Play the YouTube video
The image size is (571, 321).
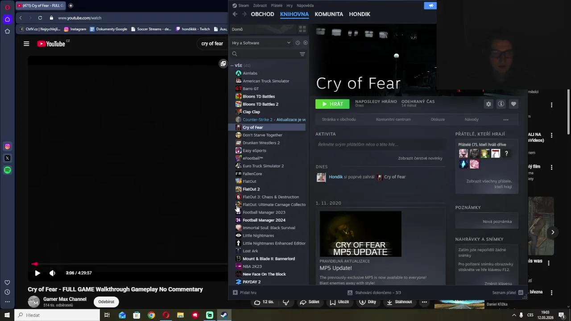tap(37, 273)
